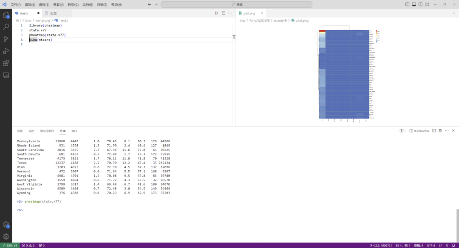Screen dimensions: 459x248
Task: Open more actions for rtest.r editor
Action: tap(230, 13)
